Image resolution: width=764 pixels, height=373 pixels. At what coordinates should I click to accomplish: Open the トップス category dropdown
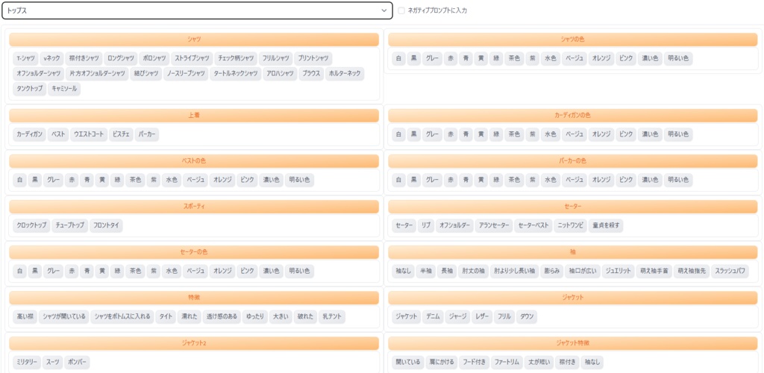[197, 10]
